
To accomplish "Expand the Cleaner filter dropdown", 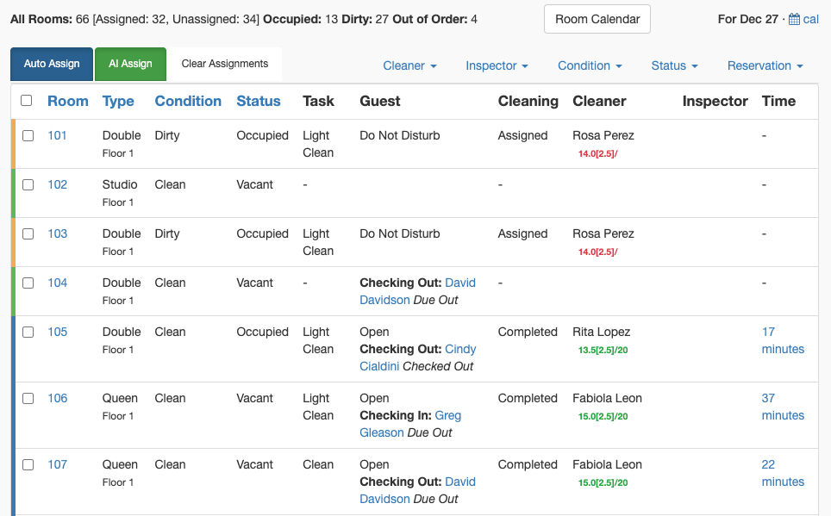I will (409, 65).
